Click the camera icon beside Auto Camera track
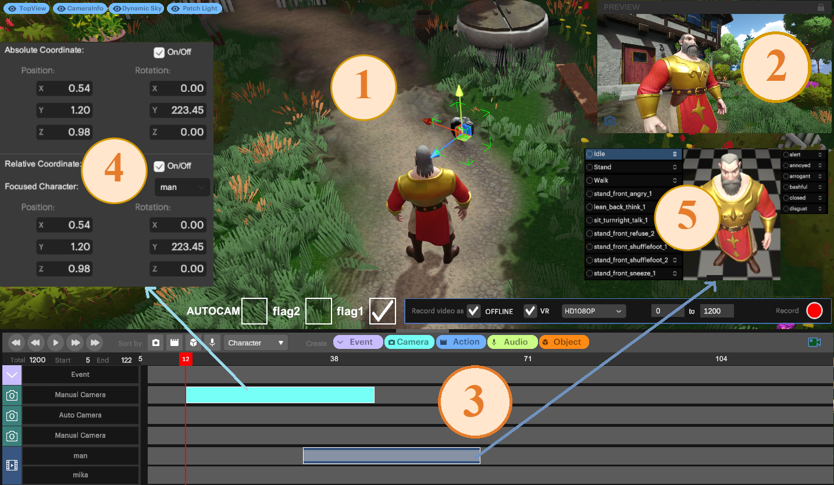The image size is (834, 485). coord(12,416)
